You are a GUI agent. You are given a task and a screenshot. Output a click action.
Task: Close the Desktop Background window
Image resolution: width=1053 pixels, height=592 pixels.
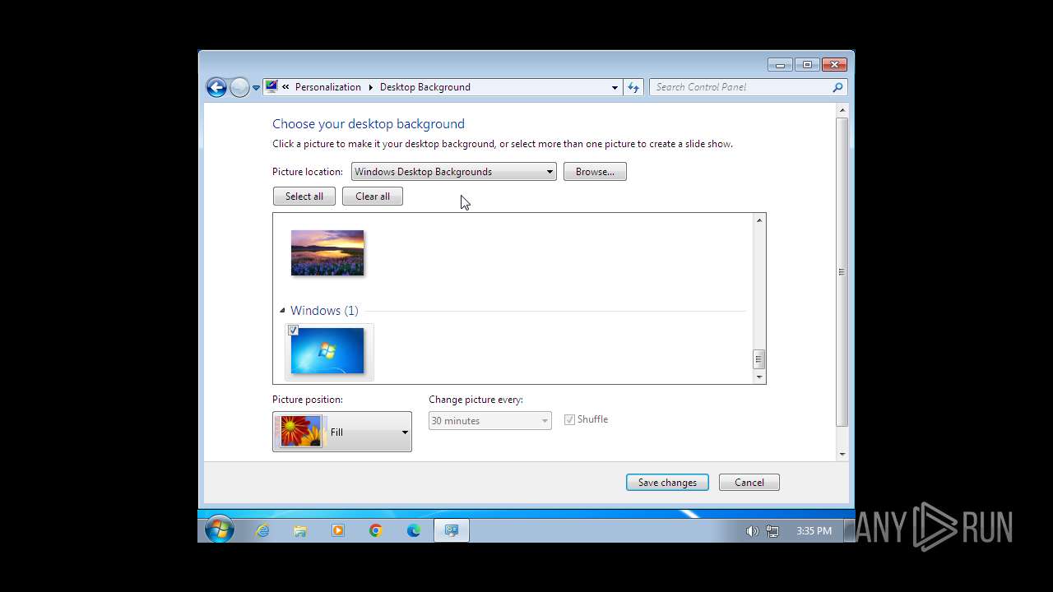(x=834, y=65)
